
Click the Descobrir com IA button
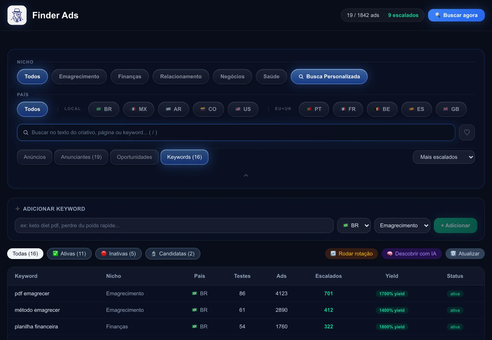pos(412,254)
